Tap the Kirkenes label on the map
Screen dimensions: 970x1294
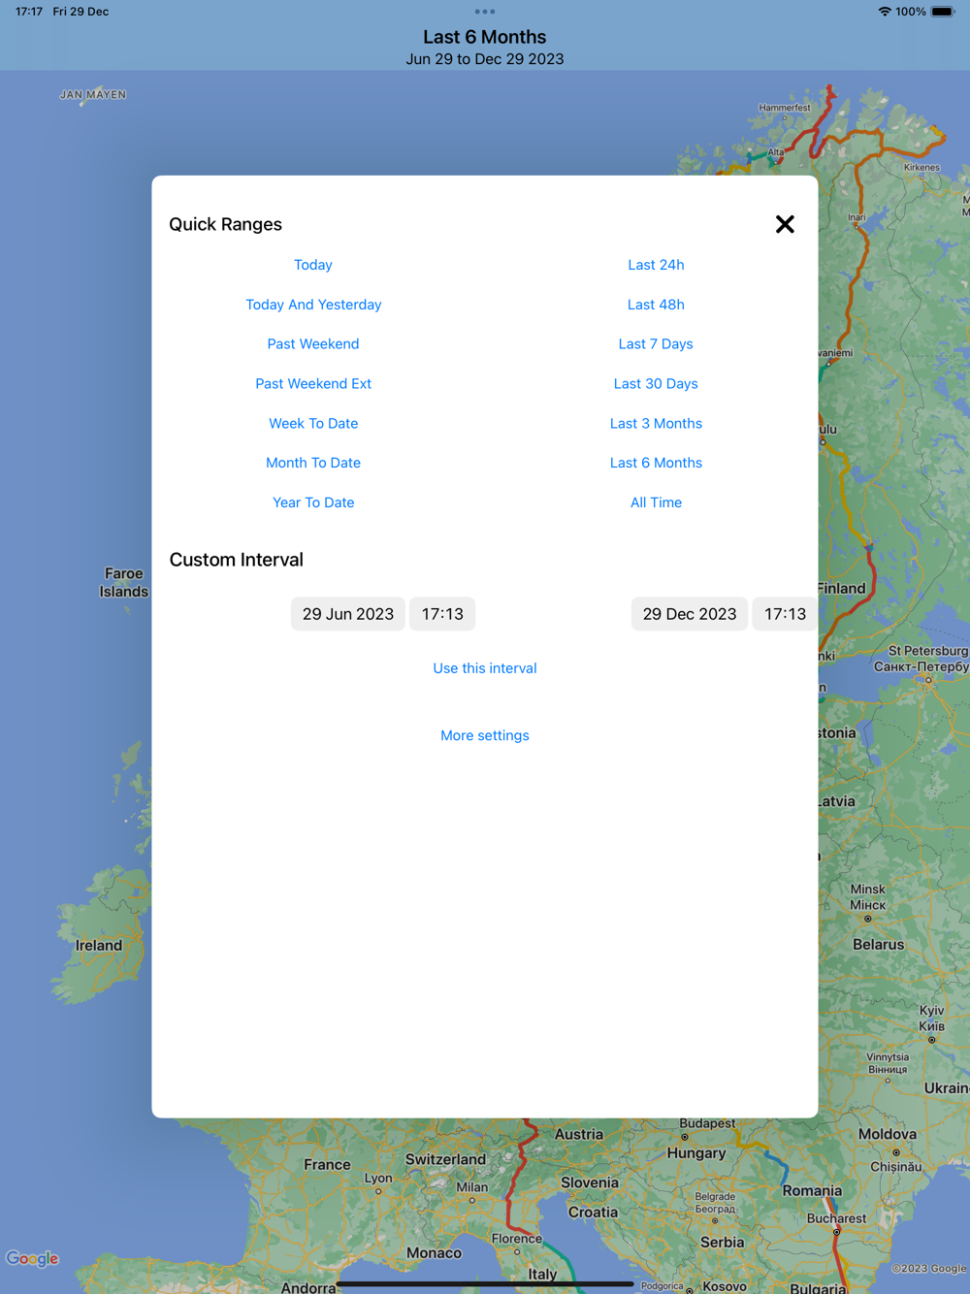click(921, 168)
